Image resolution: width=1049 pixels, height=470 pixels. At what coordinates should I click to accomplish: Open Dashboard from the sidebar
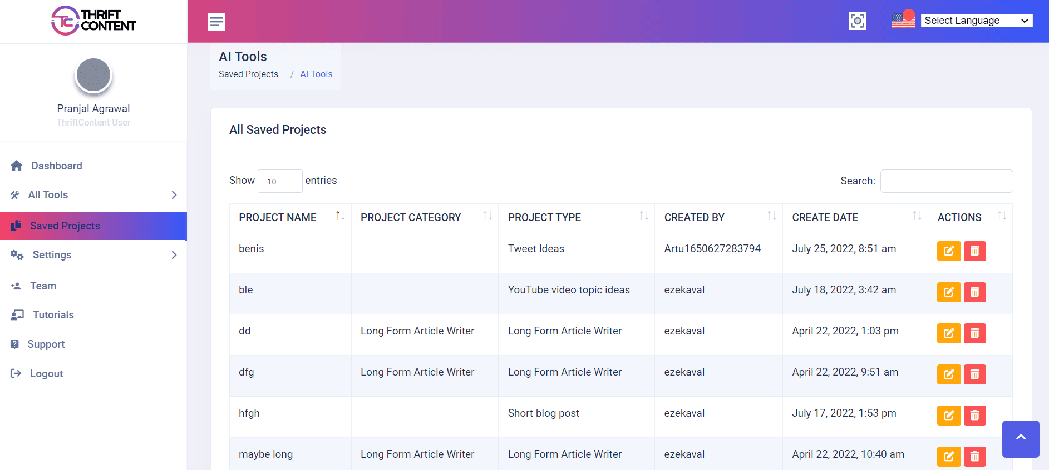(x=56, y=166)
